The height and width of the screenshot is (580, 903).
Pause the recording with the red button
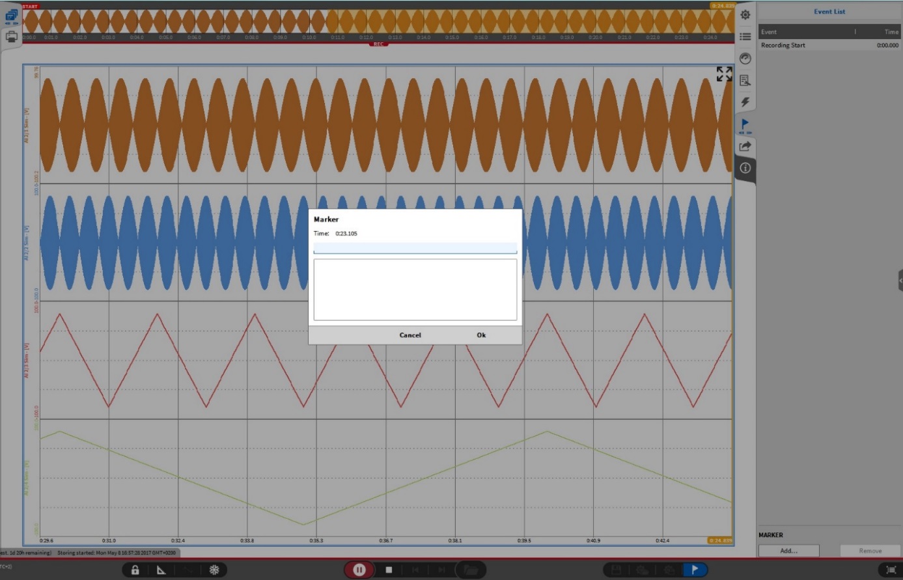pos(359,570)
